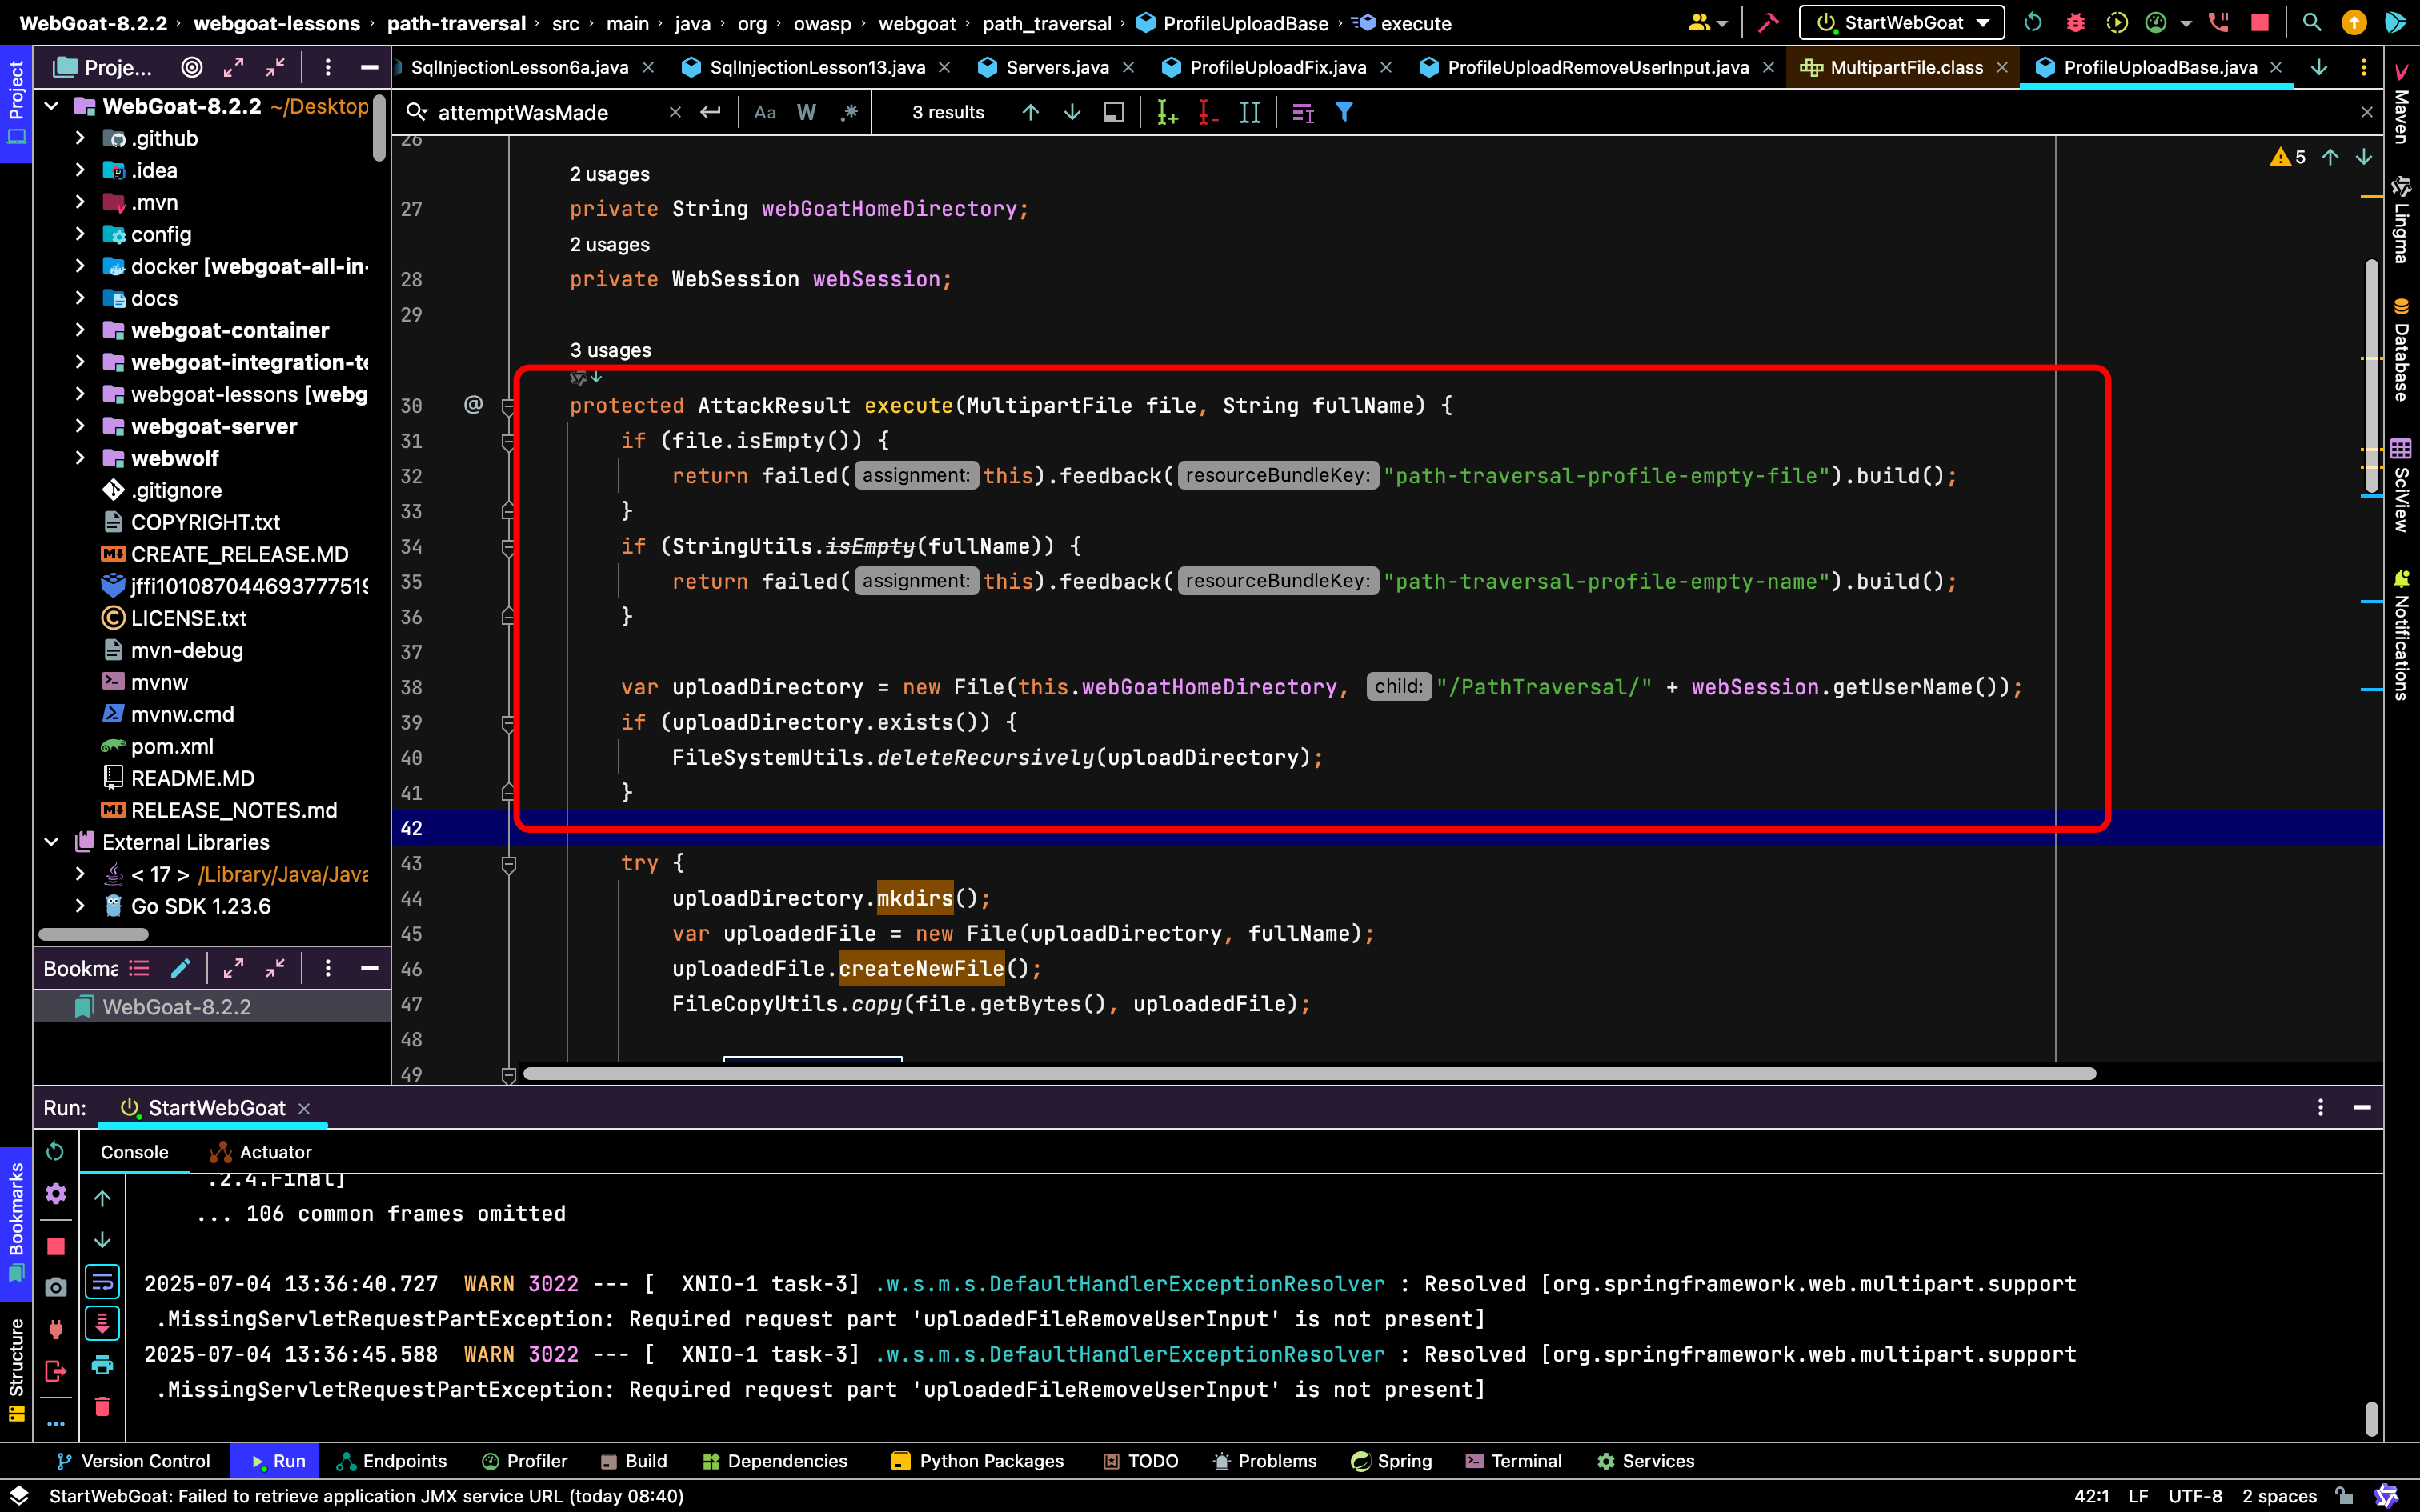Go to next search occurrence arrow
The width and height of the screenshot is (2420, 1512).
[1072, 112]
